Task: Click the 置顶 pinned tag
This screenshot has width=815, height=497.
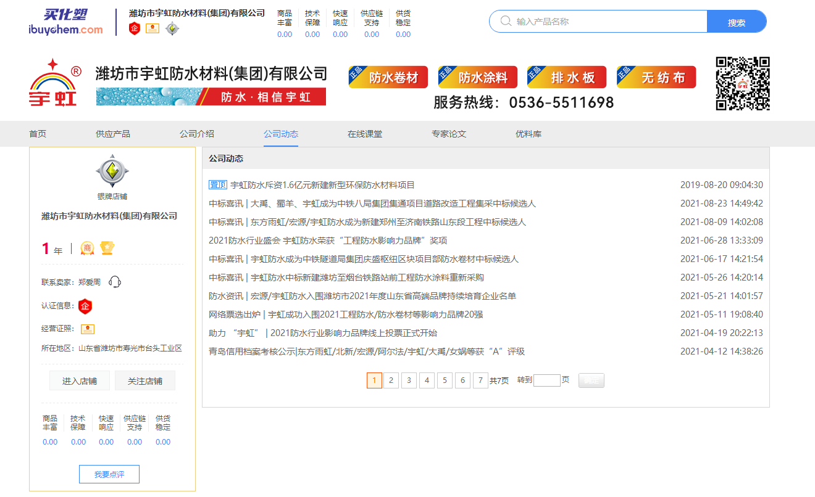Action: (218, 185)
